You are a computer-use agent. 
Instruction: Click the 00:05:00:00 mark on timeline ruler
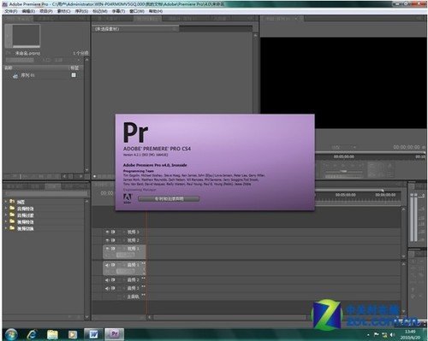pos(346,195)
